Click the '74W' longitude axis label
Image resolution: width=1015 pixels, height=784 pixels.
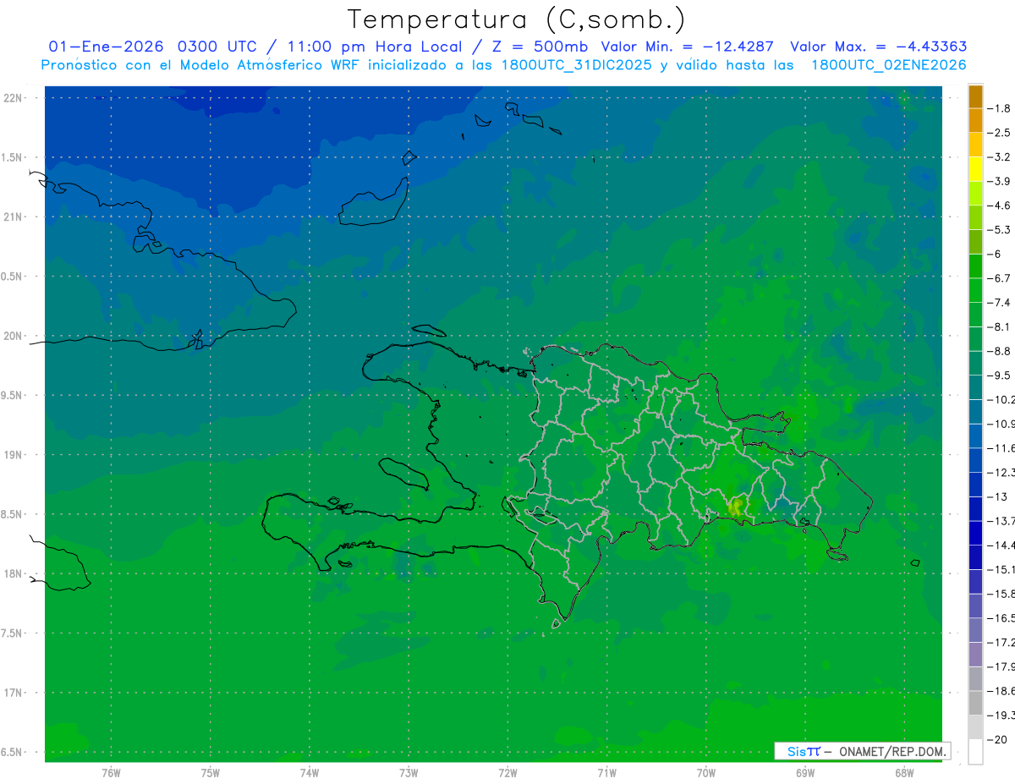tap(310, 773)
